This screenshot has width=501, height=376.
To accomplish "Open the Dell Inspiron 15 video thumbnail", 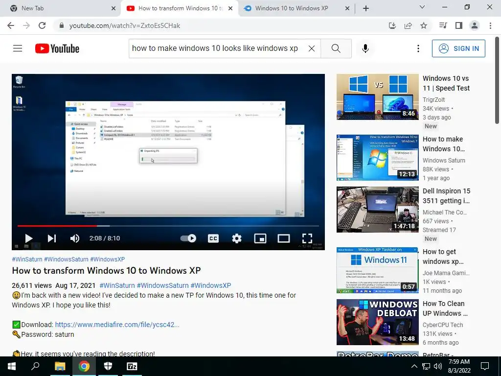I will pyautogui.click(x=377, y=210).
